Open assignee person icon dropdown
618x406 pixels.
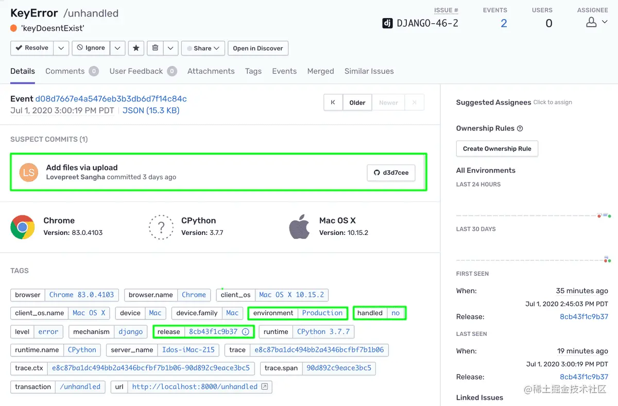[597, 22]
